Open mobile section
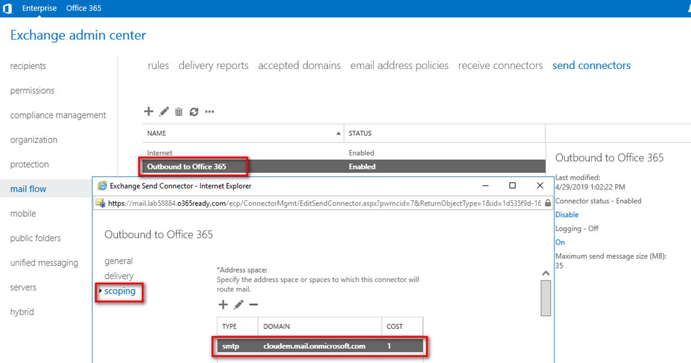691x363 pixels. point(23,214)
